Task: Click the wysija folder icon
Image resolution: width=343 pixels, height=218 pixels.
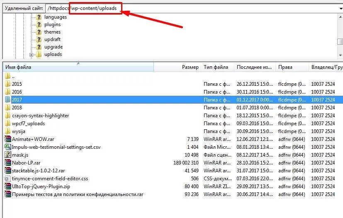Action: point(7,131)
